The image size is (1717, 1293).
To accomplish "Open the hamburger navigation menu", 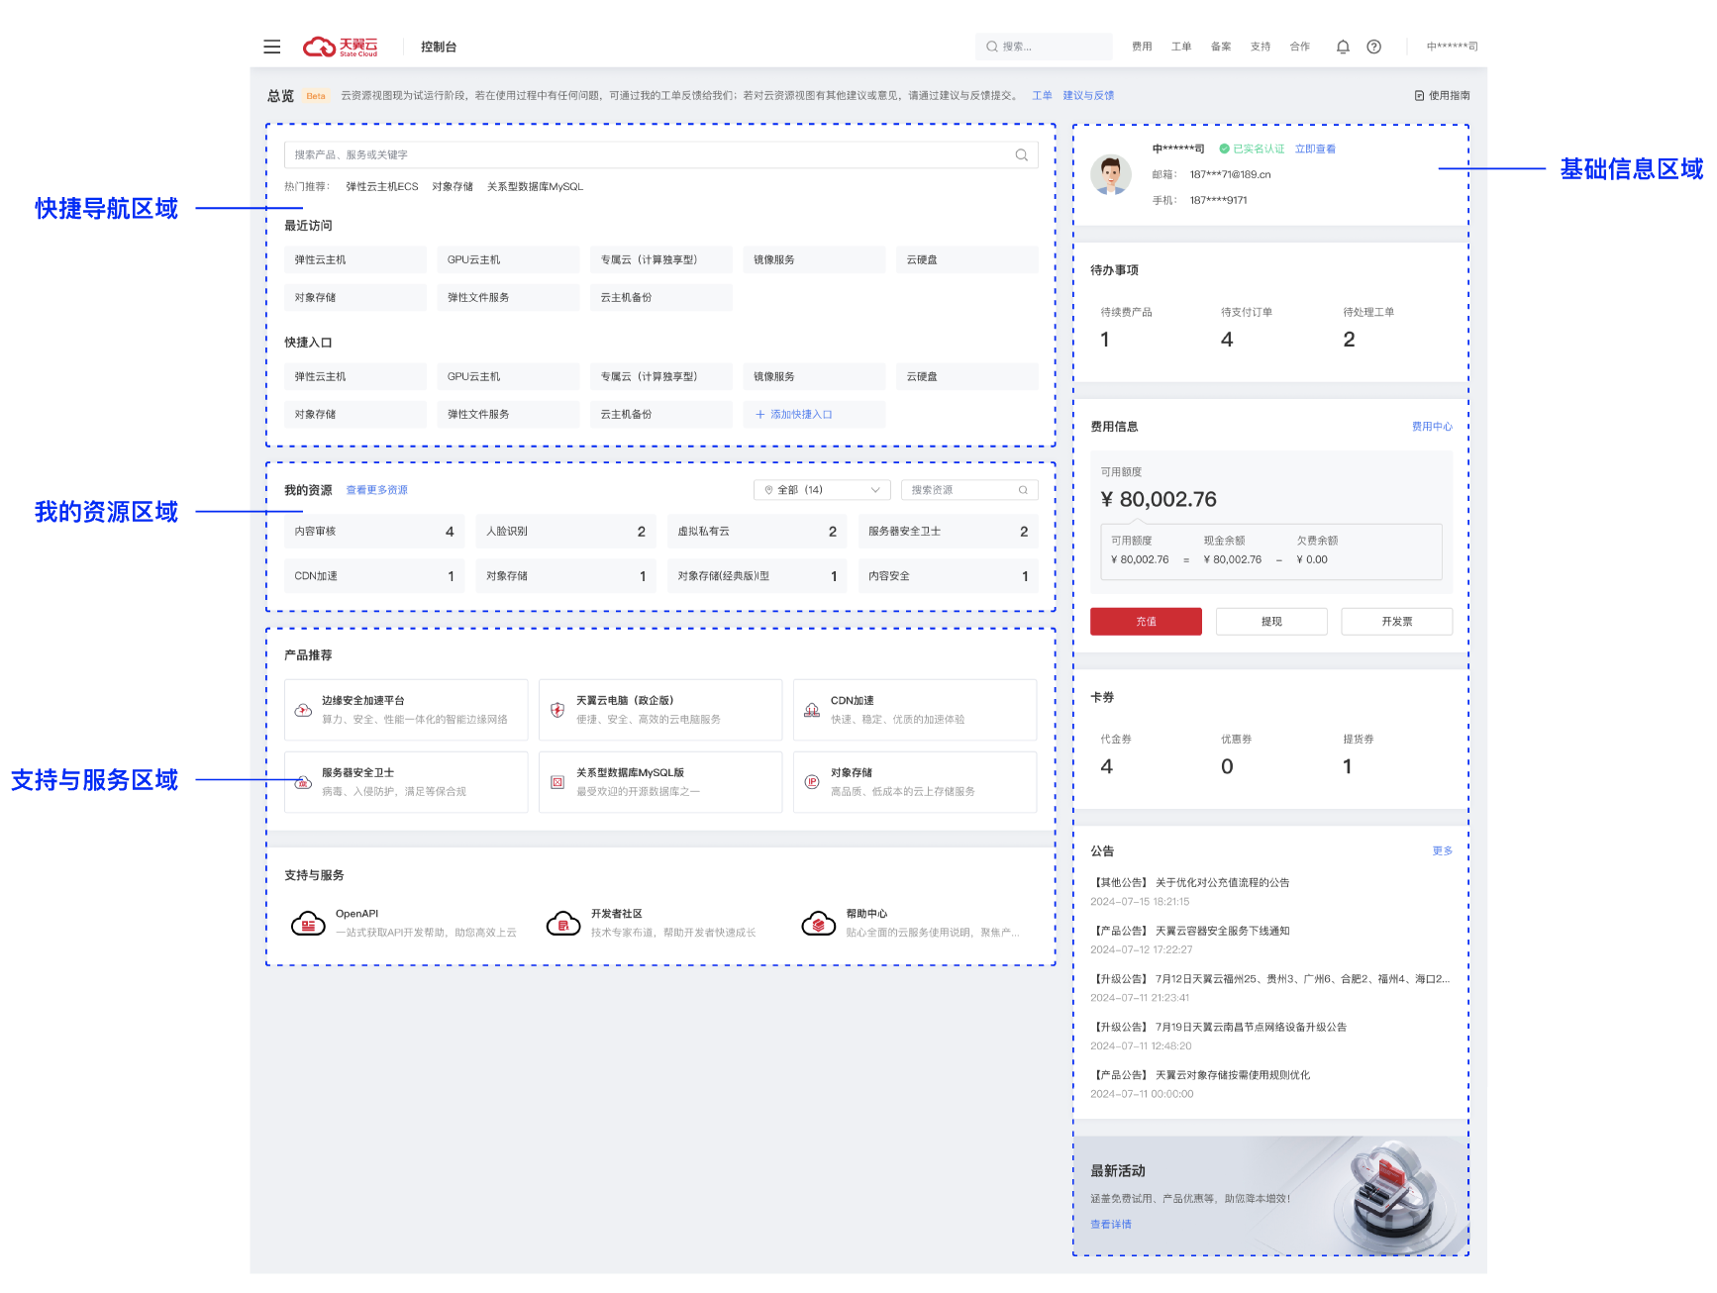I will 272,47.
